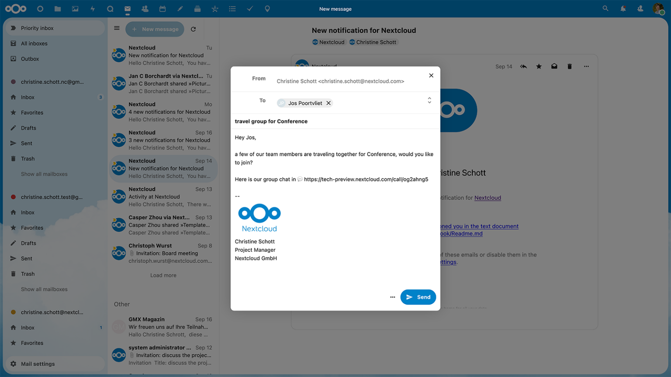Image resolution: width=671 pixels, height=377 pixels.
Task: Remove Jos Poortvliet from the To field
Action: click(329, 103)
